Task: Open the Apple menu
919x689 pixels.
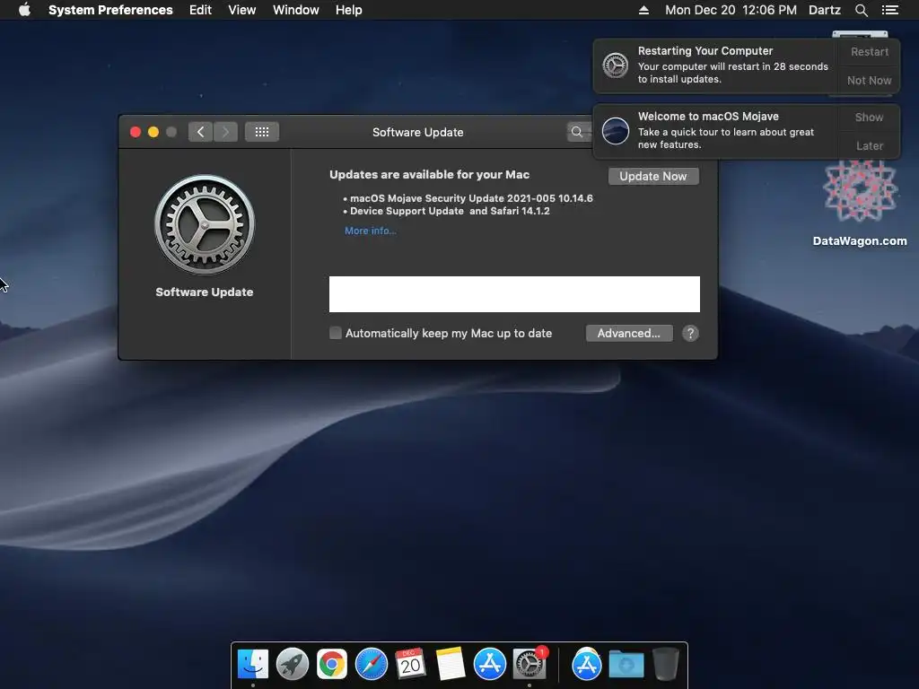Action: pyautogui.click(x=24, y=10)
